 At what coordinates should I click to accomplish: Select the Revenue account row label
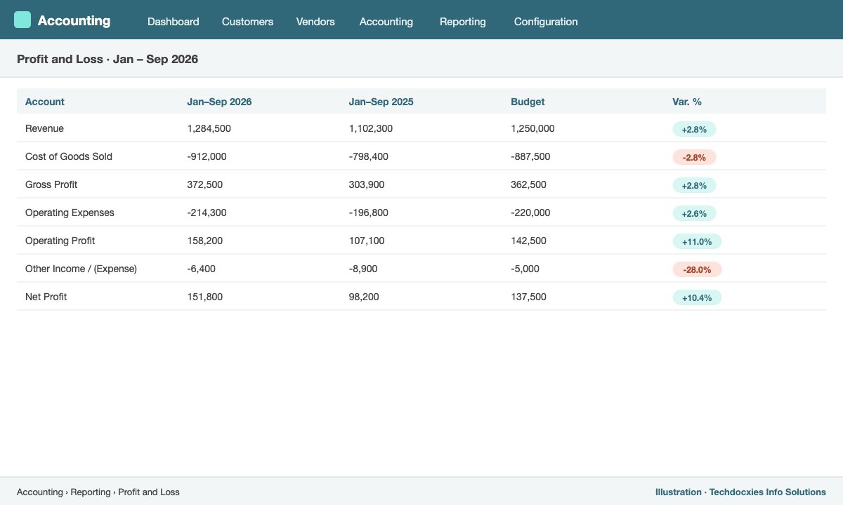point(44,128)
